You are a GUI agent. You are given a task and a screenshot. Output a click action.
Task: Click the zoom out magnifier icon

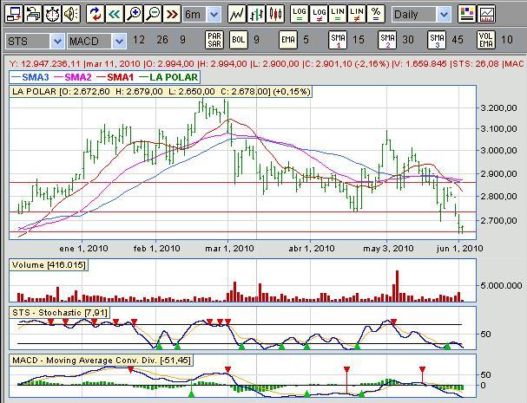click(153, 14)
